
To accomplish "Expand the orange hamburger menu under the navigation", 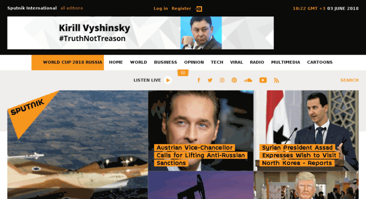I will 183,73.
